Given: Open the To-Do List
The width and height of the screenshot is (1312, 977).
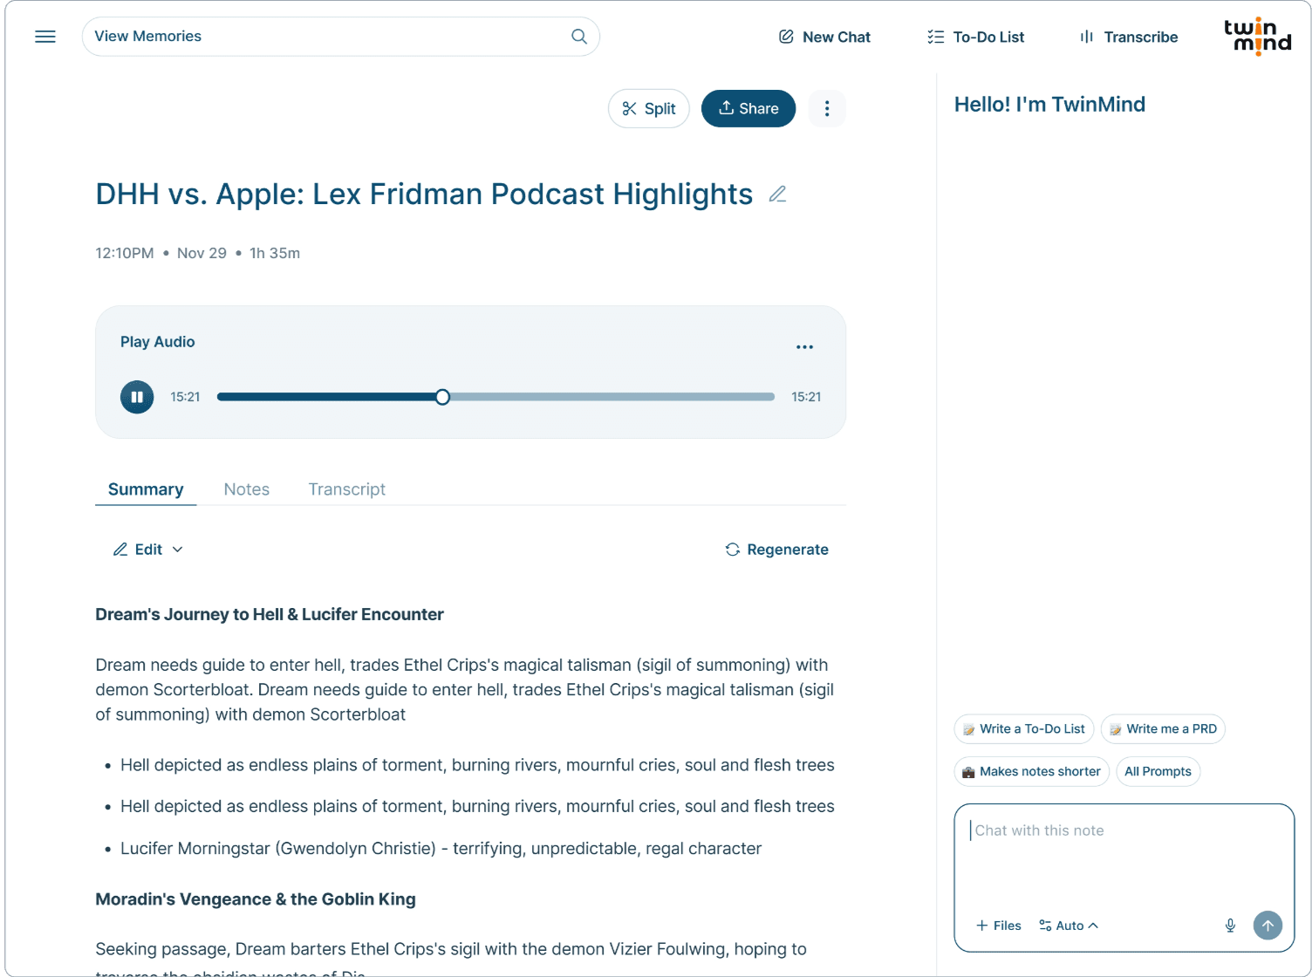Looking at the screenshot, I should (975, 37).
